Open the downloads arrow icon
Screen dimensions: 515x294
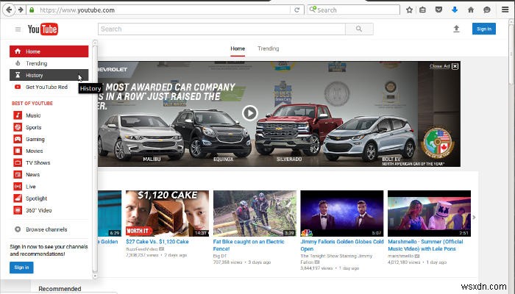click(455, 10)
